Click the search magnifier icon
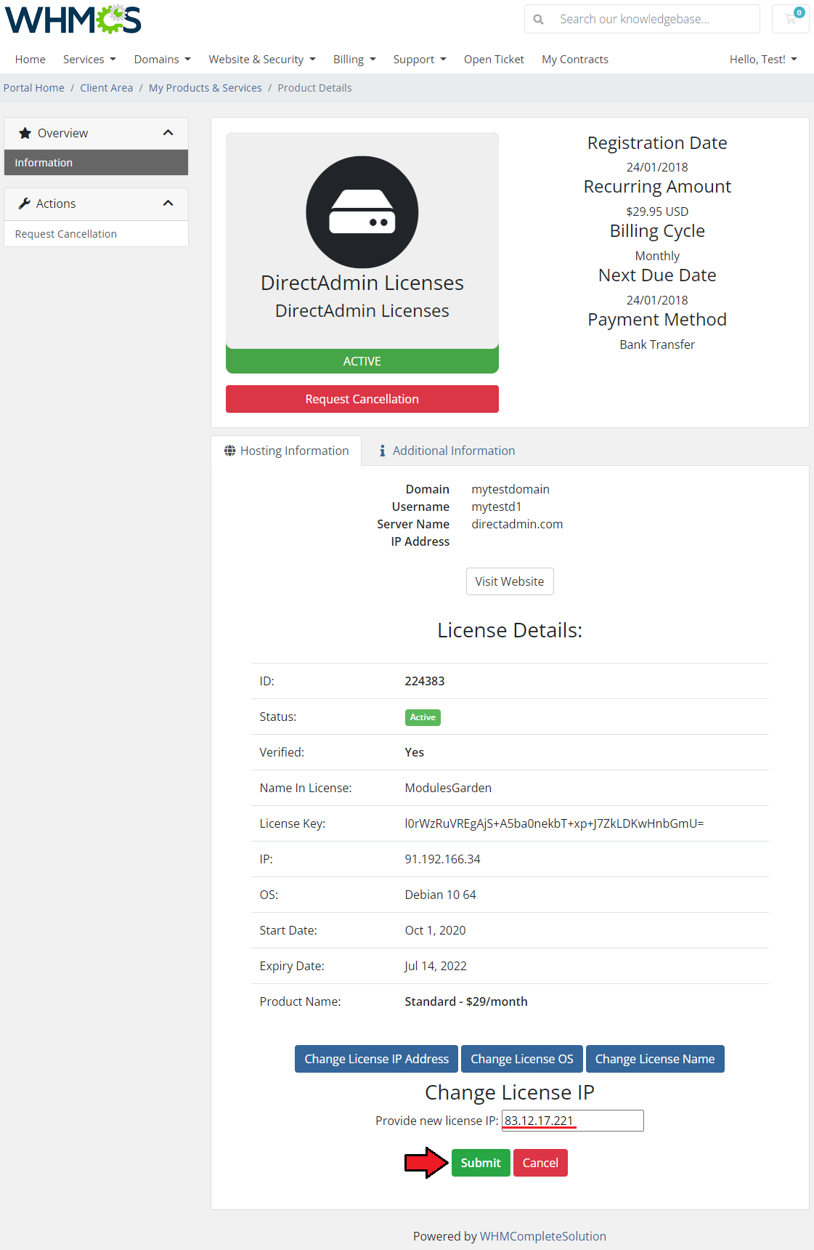This screenshot has width=814, height=1250. (x=538, y=20)
